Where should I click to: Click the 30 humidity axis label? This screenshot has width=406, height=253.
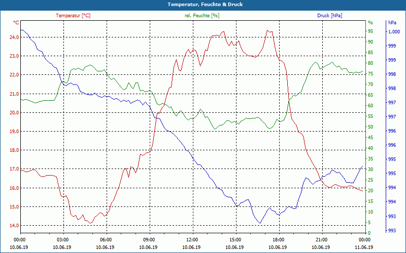tap(370, 170)
